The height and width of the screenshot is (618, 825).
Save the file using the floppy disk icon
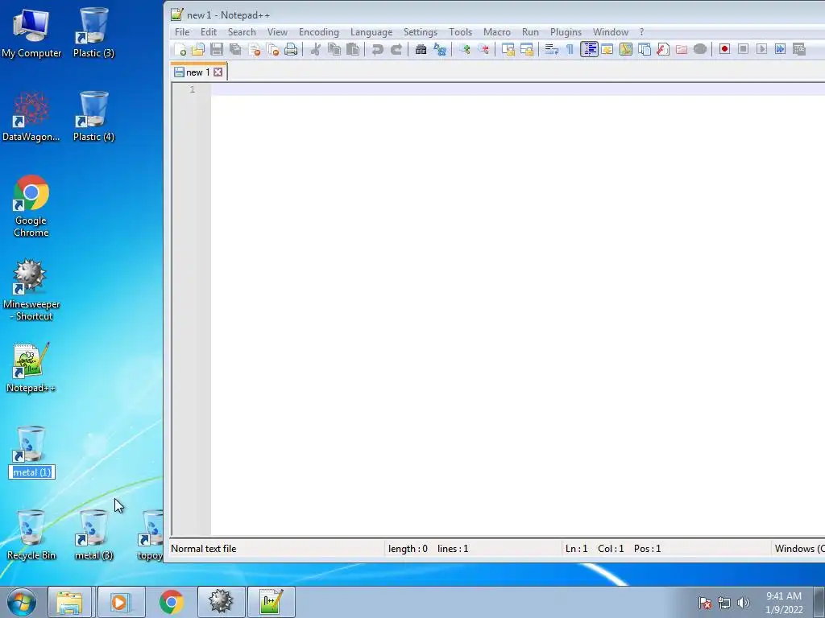[x=216, y=49]
